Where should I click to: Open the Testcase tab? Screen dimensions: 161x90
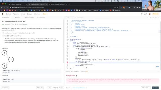68,72
